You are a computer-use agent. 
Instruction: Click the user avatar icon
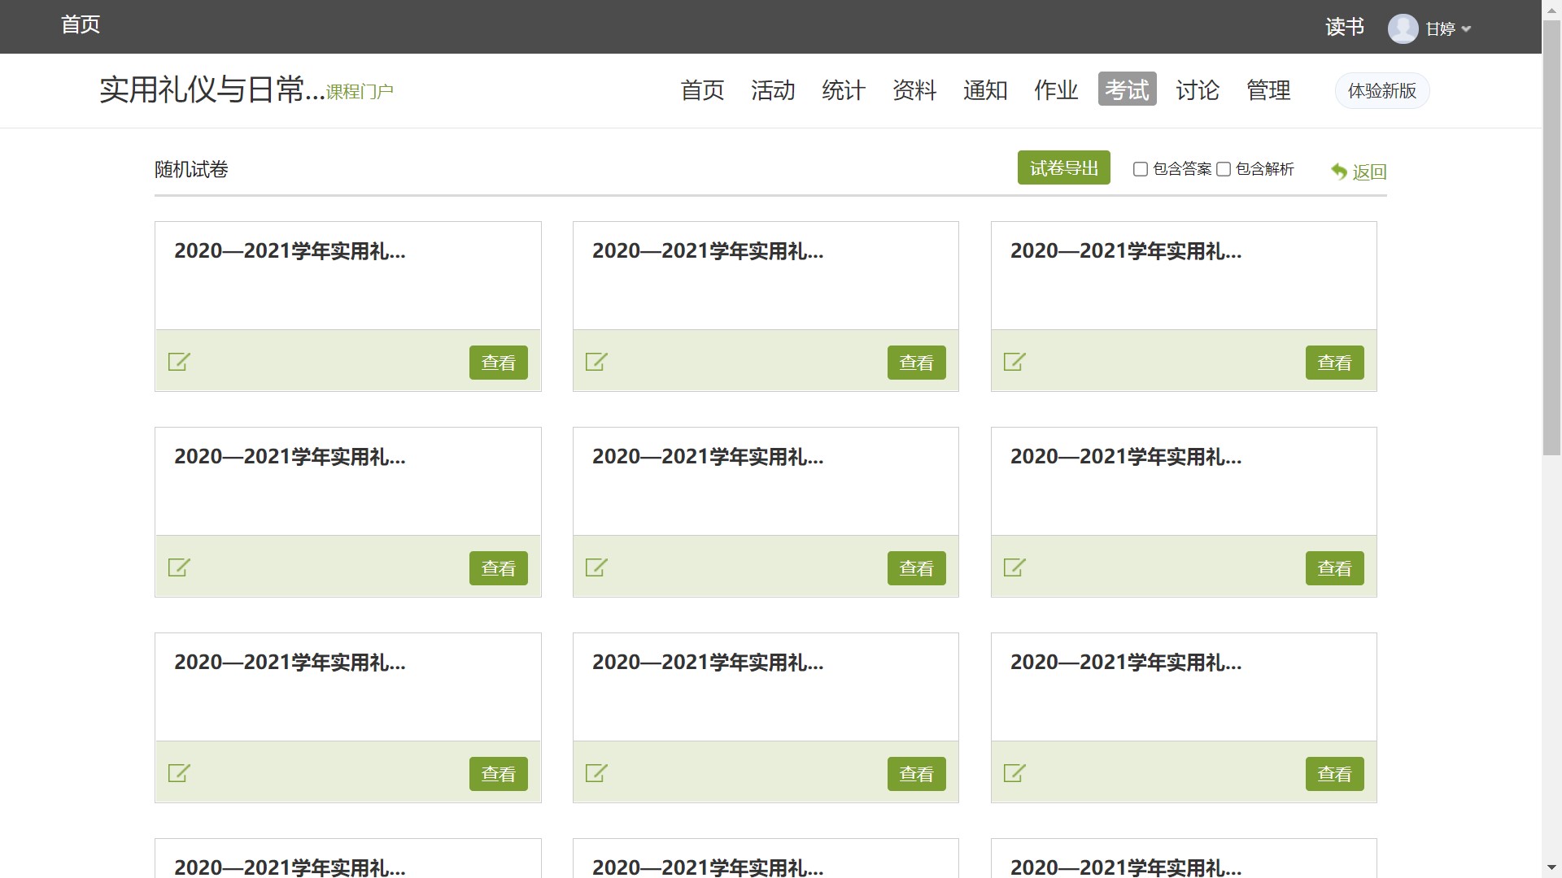1403,28
